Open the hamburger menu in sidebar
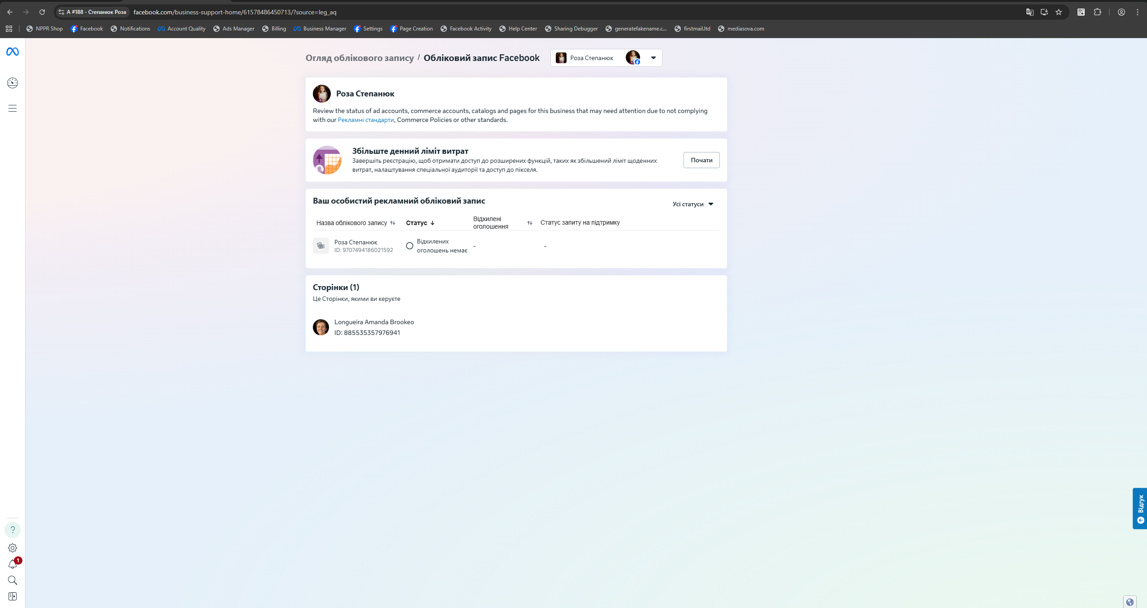Viewport: 1147px width, 608px height. 13,109
